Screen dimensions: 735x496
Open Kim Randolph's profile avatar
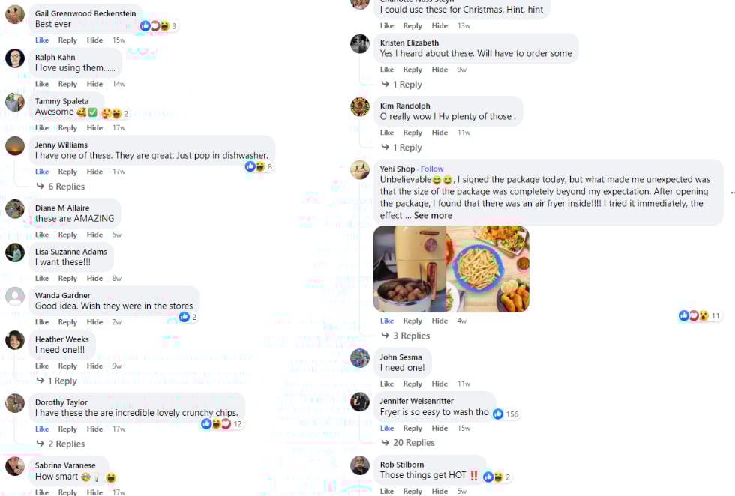(x=360, y=107)
